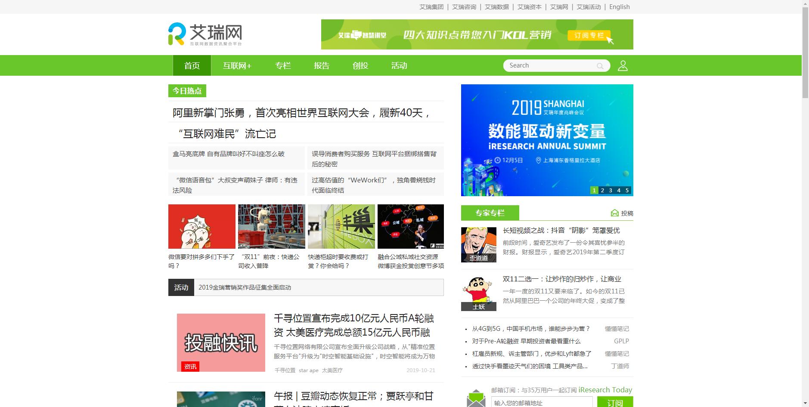The image size is (809, 407).
Task: Click the 资讯 tag on 投融快讯 image
Action: 191,367
